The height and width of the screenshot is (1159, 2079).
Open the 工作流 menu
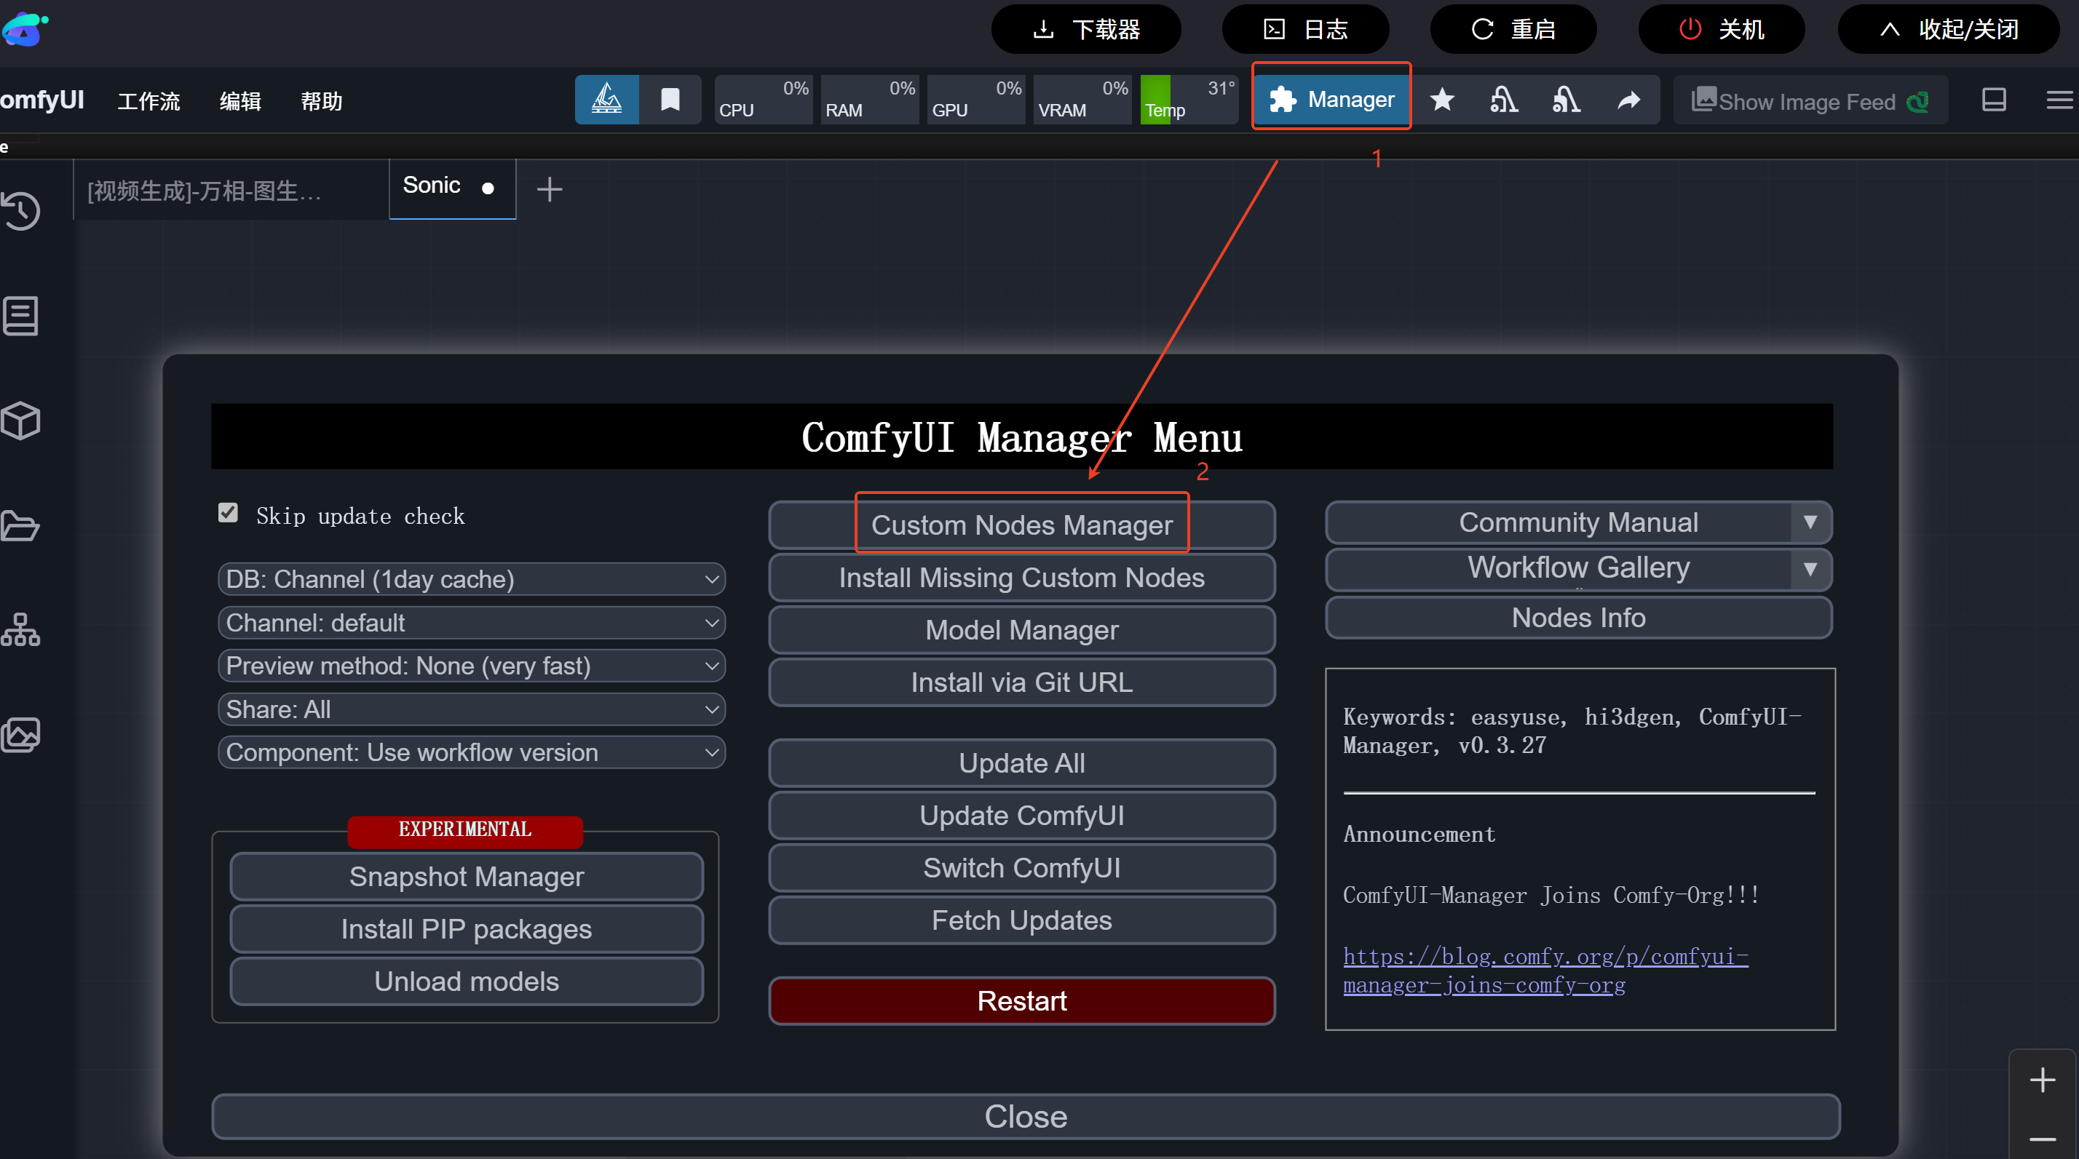tap(148, 102)
